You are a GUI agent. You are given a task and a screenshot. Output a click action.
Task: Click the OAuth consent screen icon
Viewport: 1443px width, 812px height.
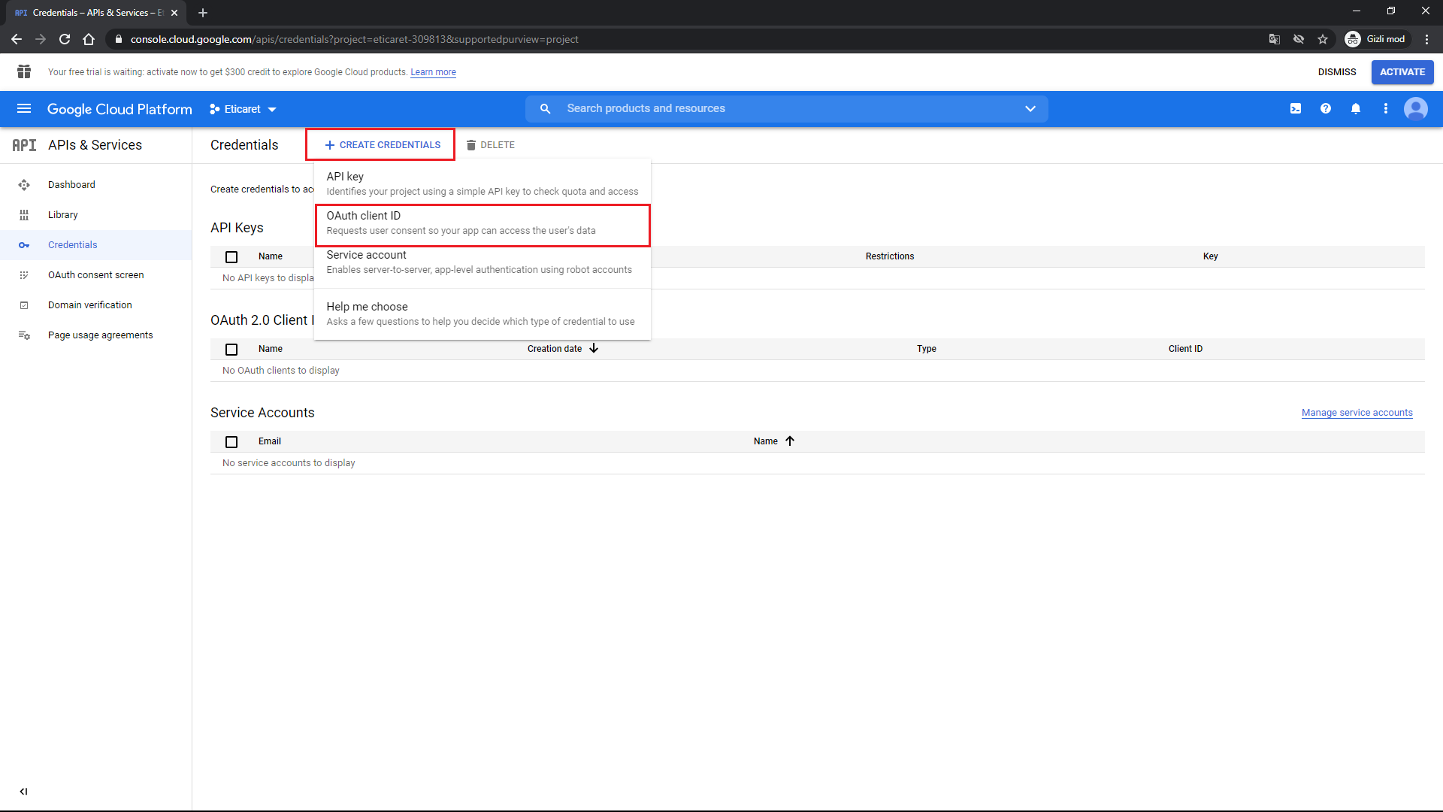coord(24,275)
